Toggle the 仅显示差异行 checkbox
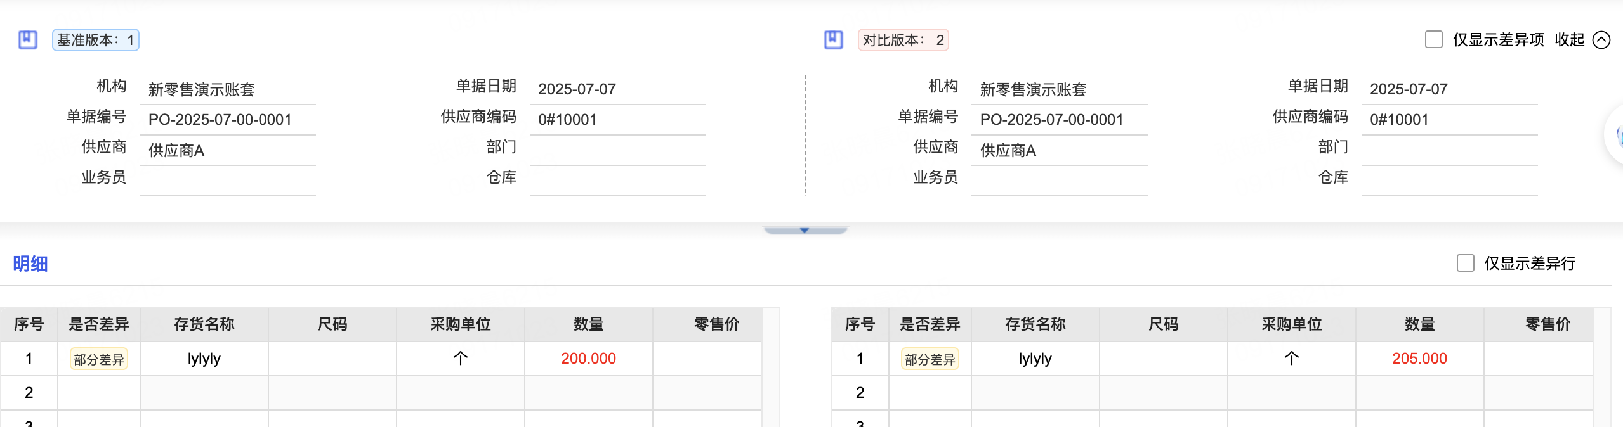1623x427 pixels. tap(1465, 263)
